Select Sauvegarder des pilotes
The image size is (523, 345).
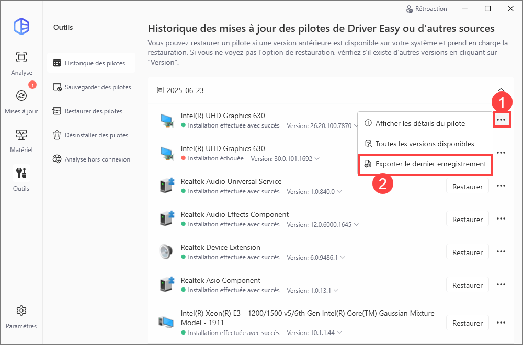point(92,87)
